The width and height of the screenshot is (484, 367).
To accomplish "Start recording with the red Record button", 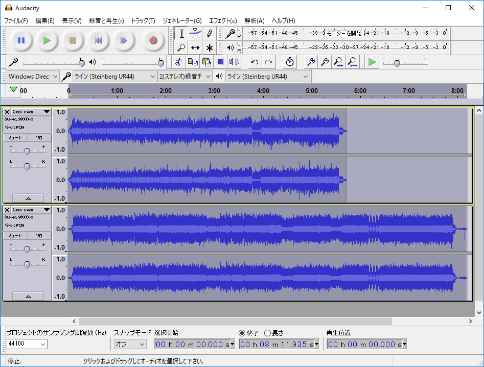I will [153, 40].
